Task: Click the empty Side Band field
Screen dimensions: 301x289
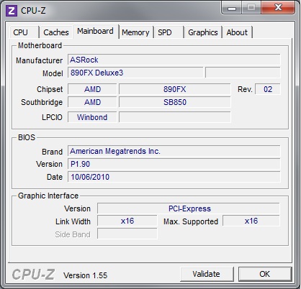Action: [x=127, y=234]
